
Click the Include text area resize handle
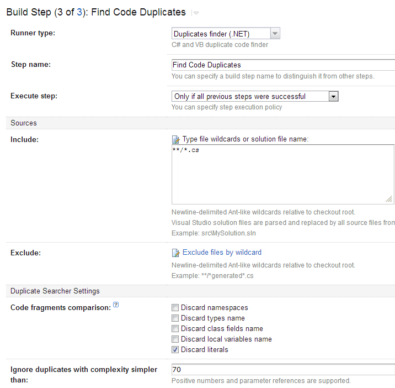pyautogui.click(x=389, y=200)
